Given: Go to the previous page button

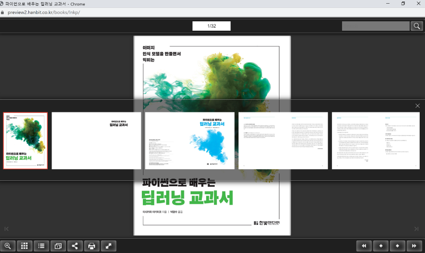Looking at the screenshot, I should [x=380, y=246].
